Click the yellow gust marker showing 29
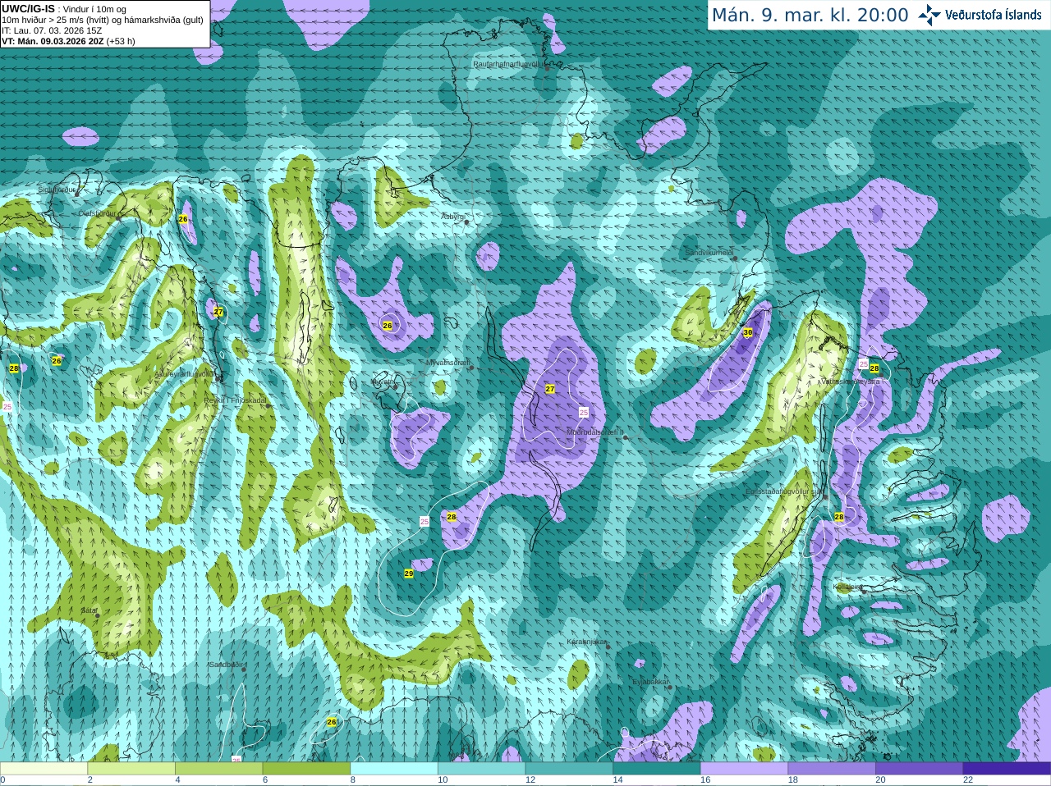Viewport: 1051px width, 786px height. coord(409,574)
